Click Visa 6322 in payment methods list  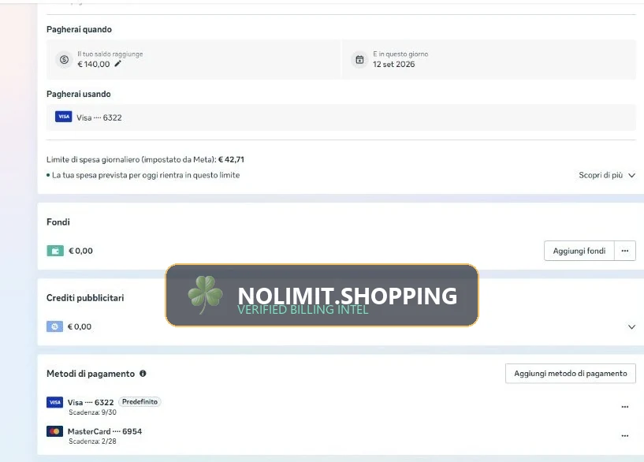91,402
